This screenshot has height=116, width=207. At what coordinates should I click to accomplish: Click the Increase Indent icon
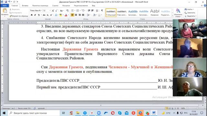coord(93,11)
